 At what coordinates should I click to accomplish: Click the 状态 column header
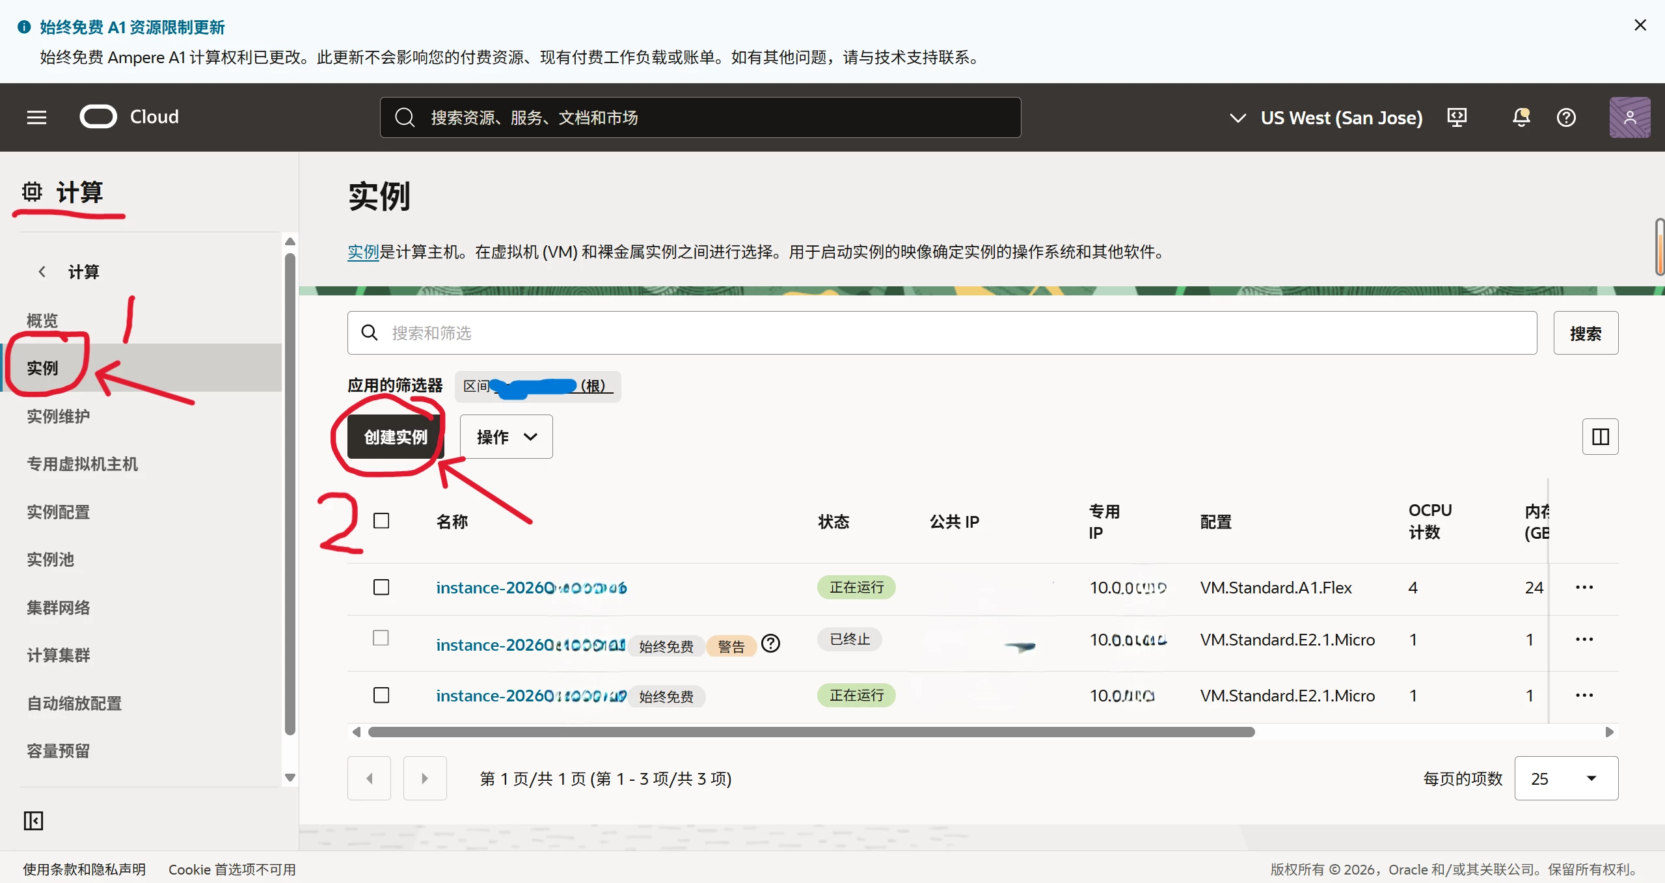tap(833, 522)
